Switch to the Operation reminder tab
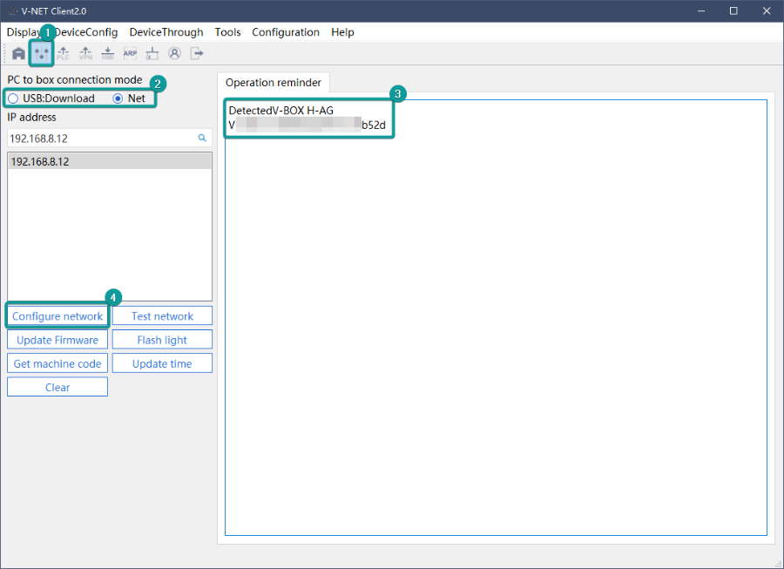The width and height of the screenshot is (784, 569). (274, 83)
